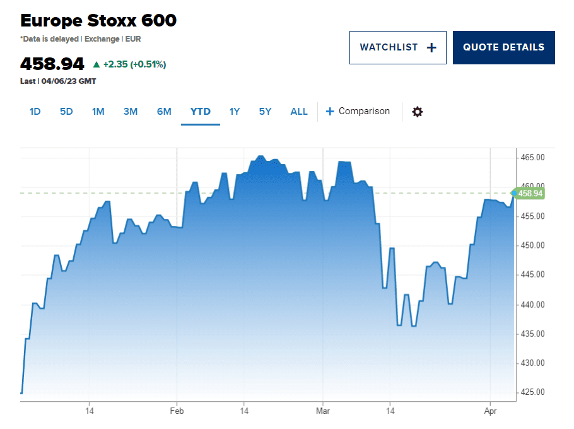
Task: Open the Quote Details page
Action: [x=503, y=47]
